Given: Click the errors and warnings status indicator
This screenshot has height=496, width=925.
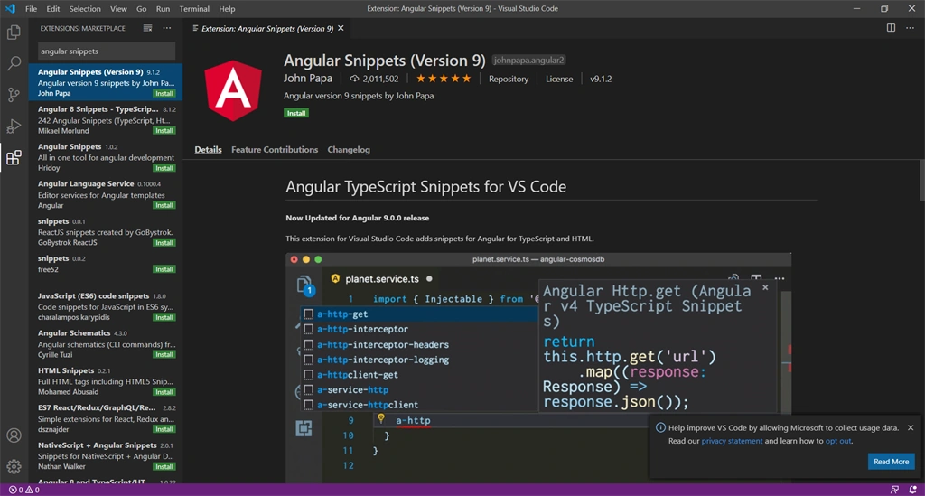Looking at the screenshot, I should click(23, 490).
